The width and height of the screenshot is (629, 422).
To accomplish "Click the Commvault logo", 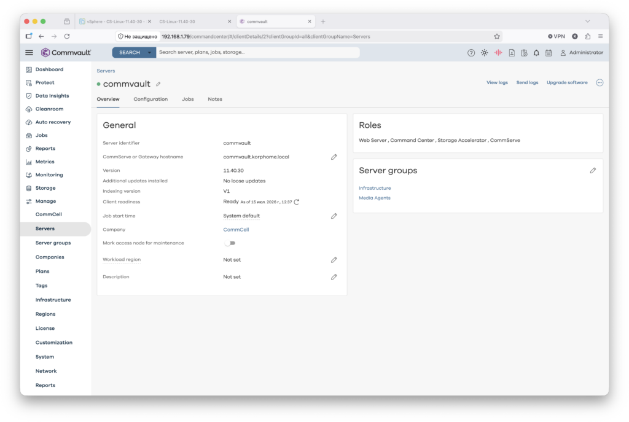I will pos(66,53).
